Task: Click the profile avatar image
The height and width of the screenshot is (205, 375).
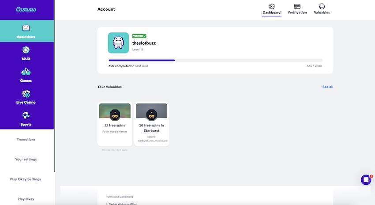Action: coord(118,43)
